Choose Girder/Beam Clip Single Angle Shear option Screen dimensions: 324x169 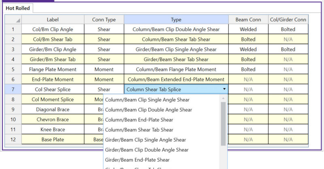coord(145,140)
